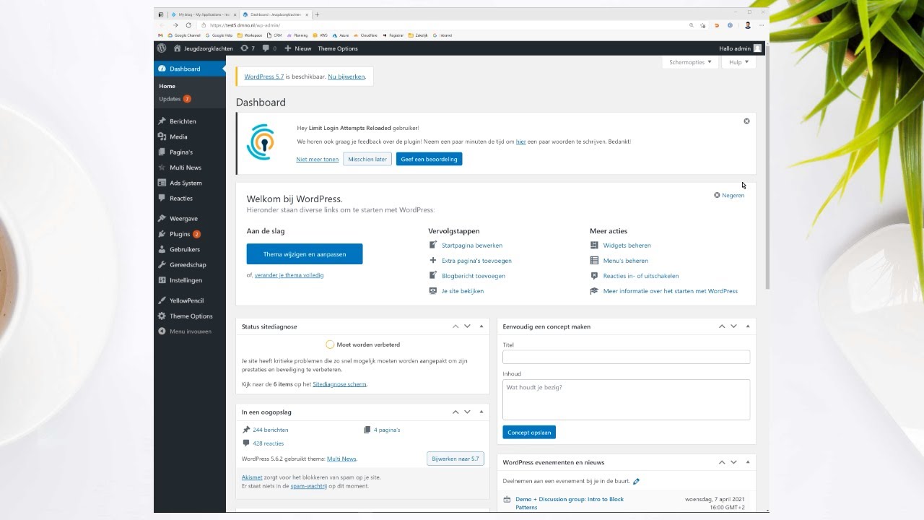This screenshot has height=520, width=924.
Task: Click Startpagina bewerken link
Action: click(x=472, y=246)
